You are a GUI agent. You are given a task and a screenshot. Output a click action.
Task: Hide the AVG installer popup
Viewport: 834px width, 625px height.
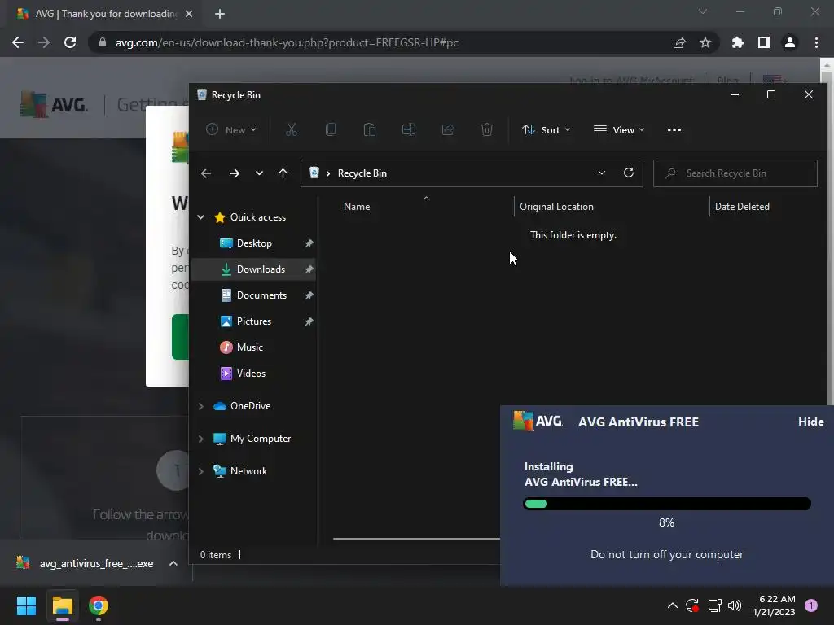(x=810, y=422)
